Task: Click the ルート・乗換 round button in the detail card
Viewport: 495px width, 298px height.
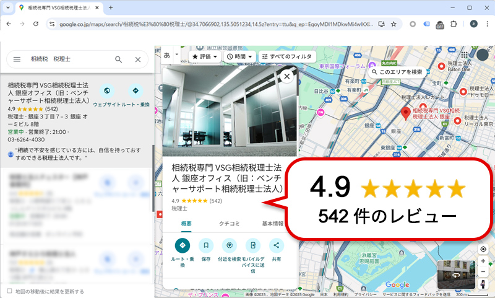Action: point(183,245)
